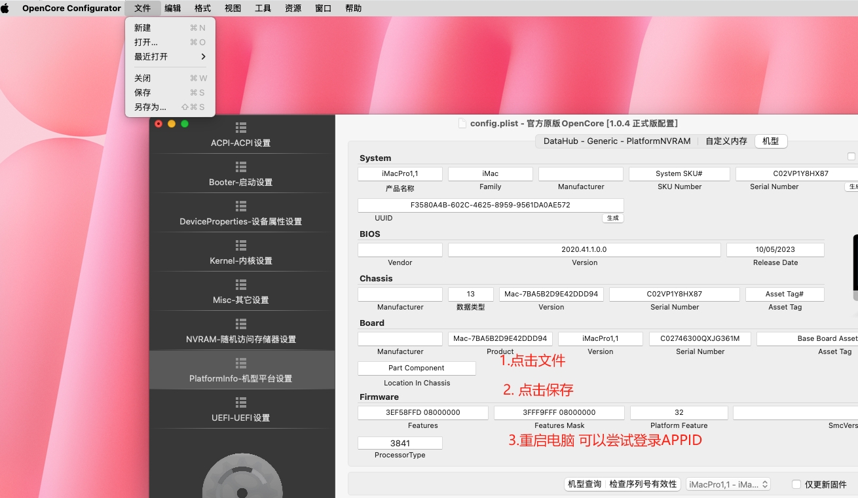Close the open 文件 menu via its title
The width and height of the screenshot is (858, 498).
pyautogui.click(x=143, y=8)
